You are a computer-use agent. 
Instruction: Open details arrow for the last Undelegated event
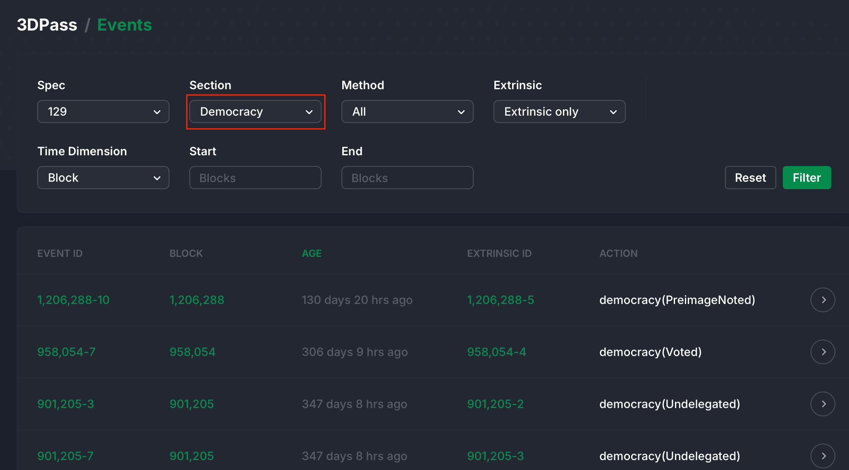pos(823,456)
